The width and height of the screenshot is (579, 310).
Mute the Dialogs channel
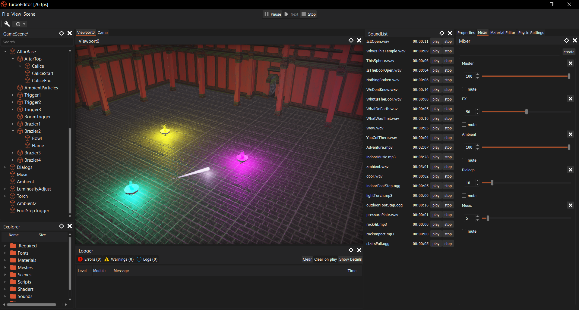[464, 196]
